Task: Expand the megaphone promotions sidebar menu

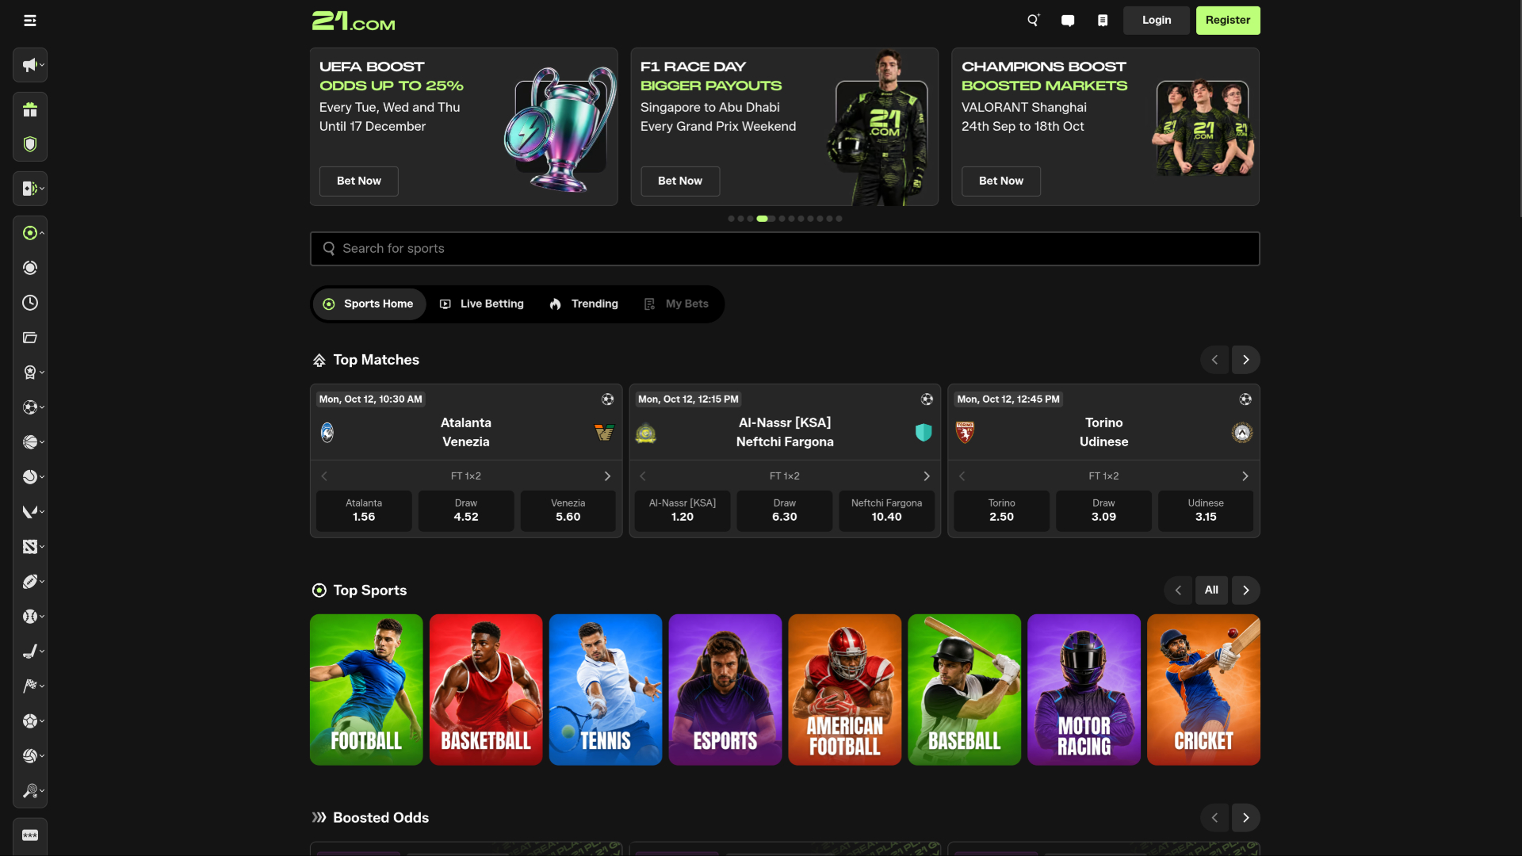Action: [30, 65]
